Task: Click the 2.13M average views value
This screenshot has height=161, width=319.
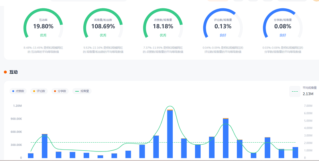Action: [308, 94]
